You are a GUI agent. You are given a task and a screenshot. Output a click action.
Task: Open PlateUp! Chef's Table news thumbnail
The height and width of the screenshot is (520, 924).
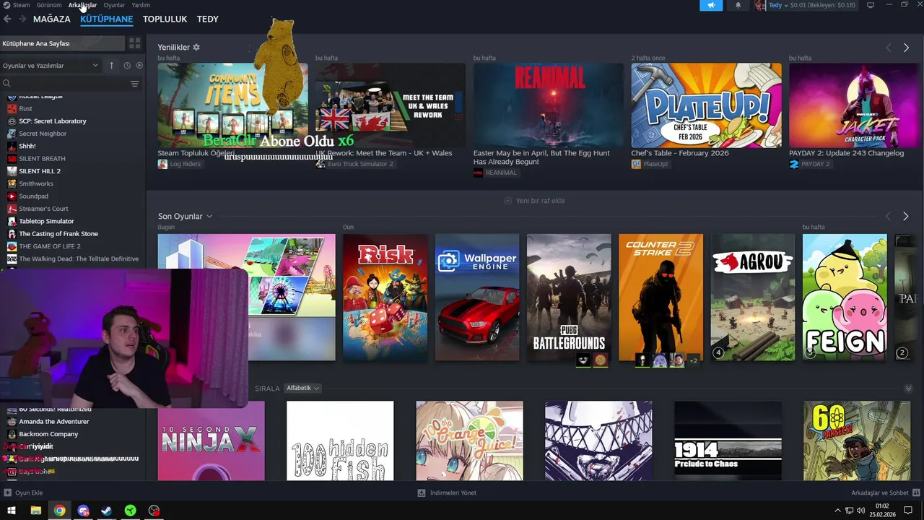coord(706,105)
